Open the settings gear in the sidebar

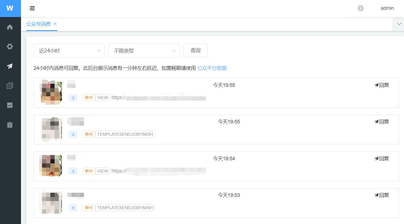pos(10,46)
